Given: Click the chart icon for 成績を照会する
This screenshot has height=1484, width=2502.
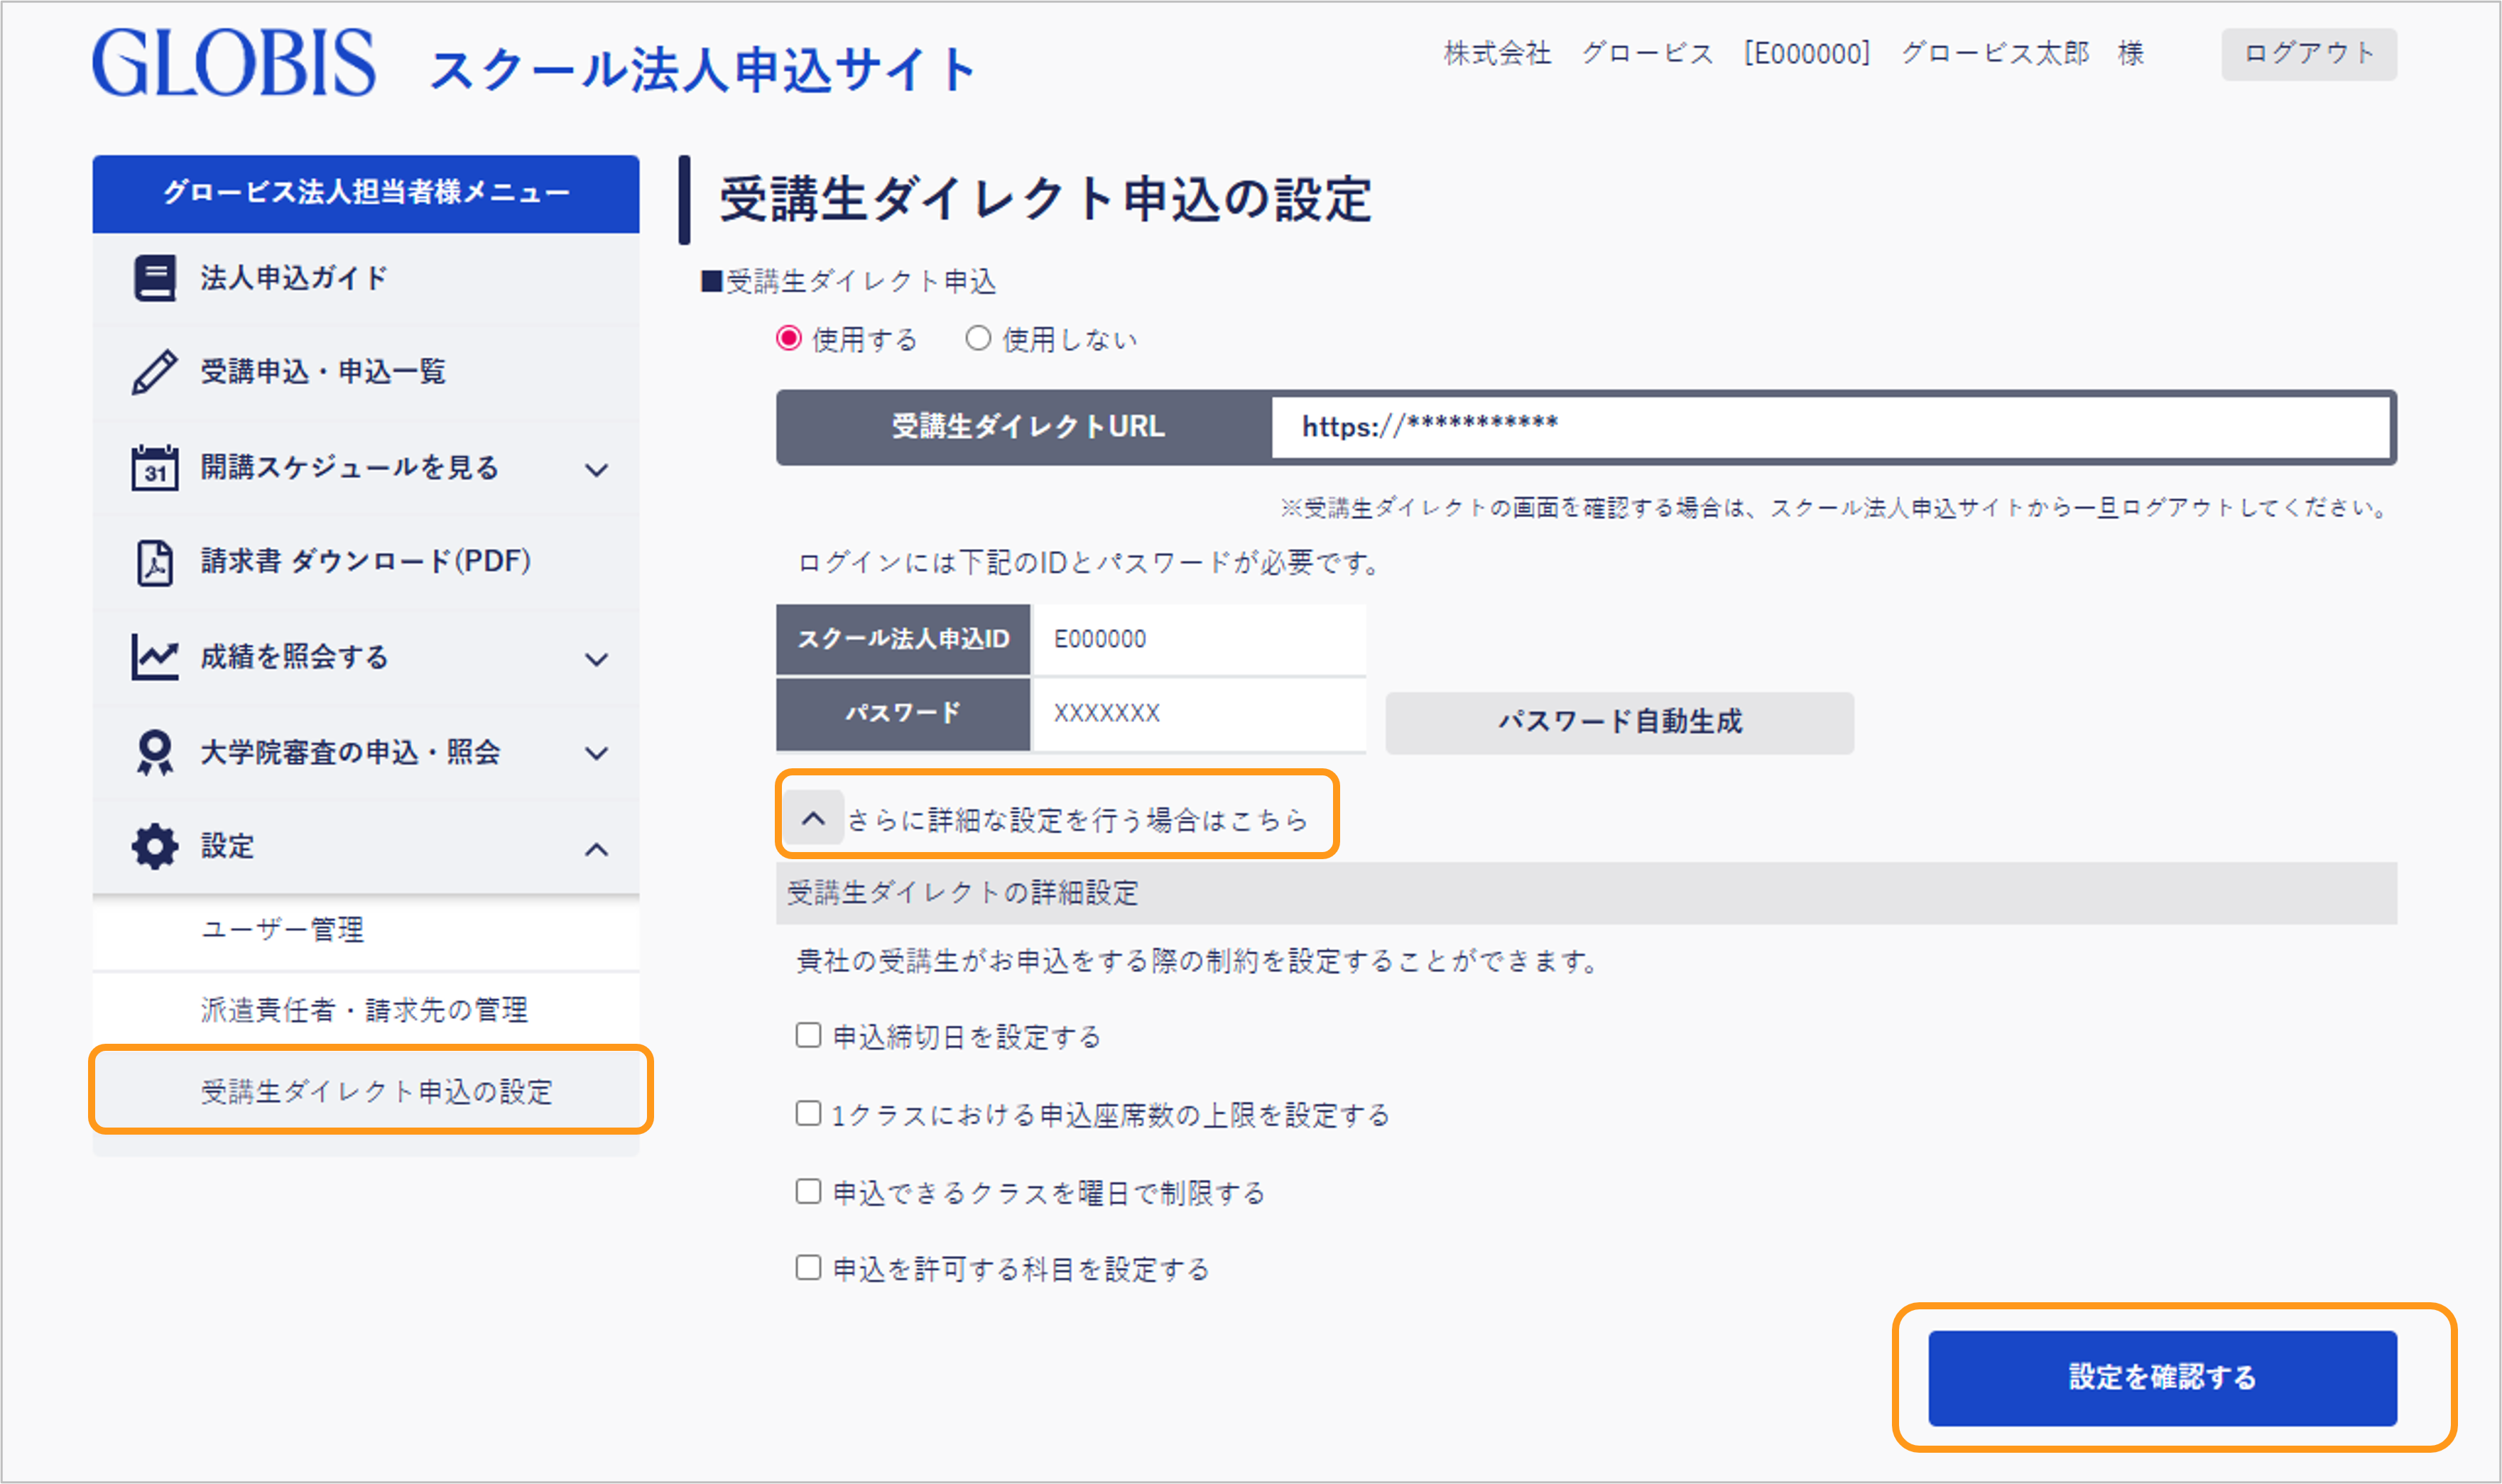Looking at the screenshot, I should 155,657.
